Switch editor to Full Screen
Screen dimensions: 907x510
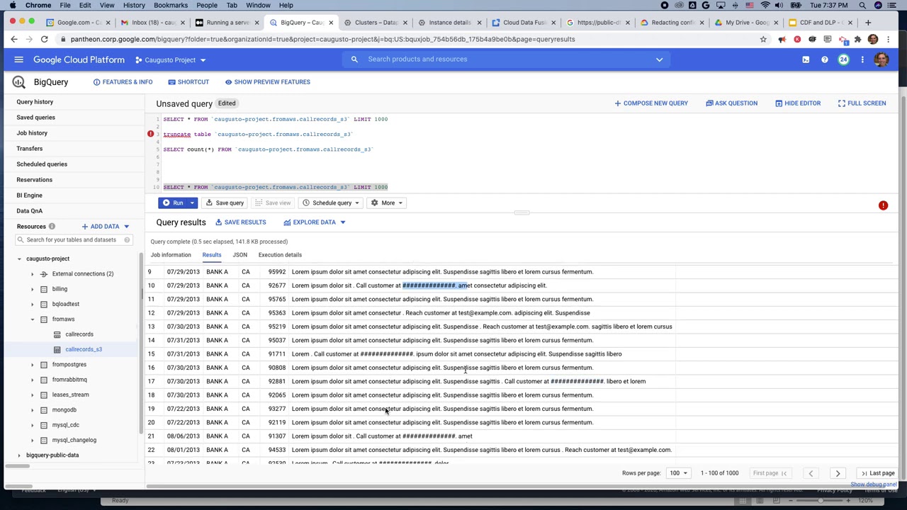pos(862,103)
